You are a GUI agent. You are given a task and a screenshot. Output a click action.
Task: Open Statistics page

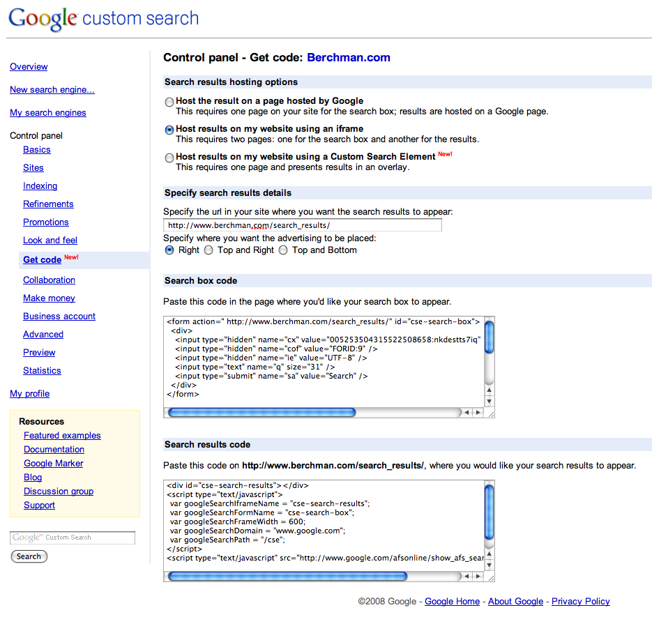click(42, 370)
